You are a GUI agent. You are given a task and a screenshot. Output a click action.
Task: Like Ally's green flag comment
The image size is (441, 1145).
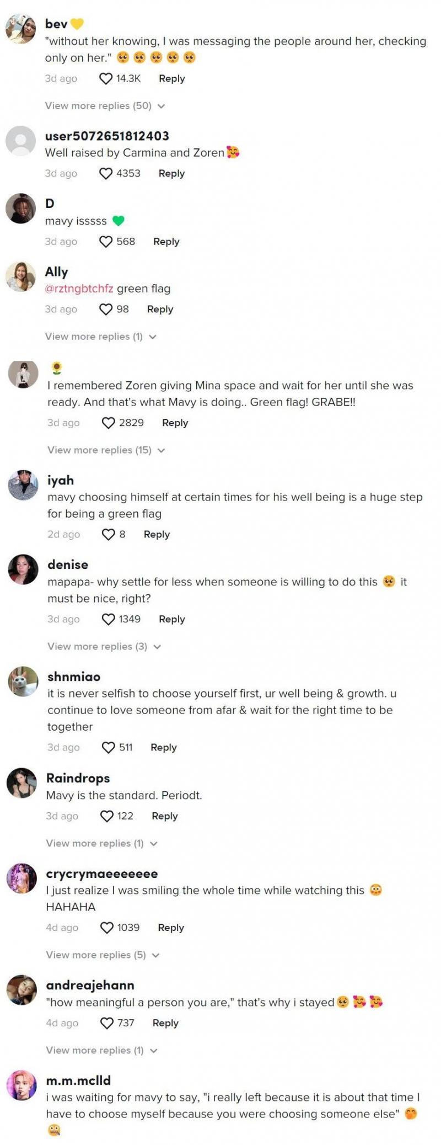tap(106, 310)
